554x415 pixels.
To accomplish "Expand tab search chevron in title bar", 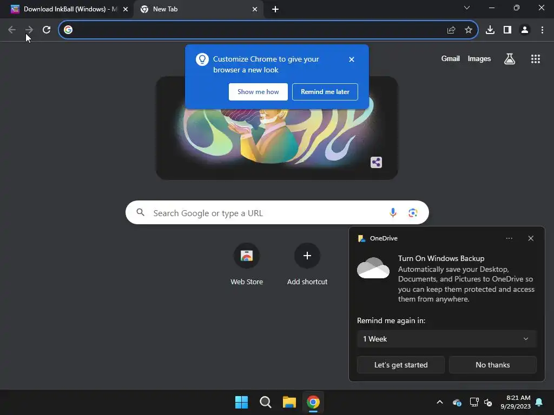I will [x=467, y=8].
